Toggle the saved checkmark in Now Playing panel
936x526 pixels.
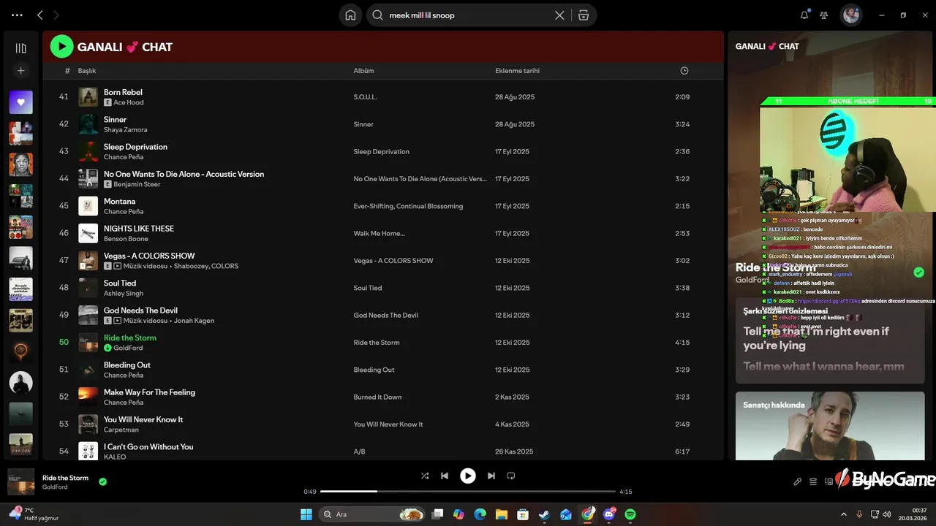(918, 272)
